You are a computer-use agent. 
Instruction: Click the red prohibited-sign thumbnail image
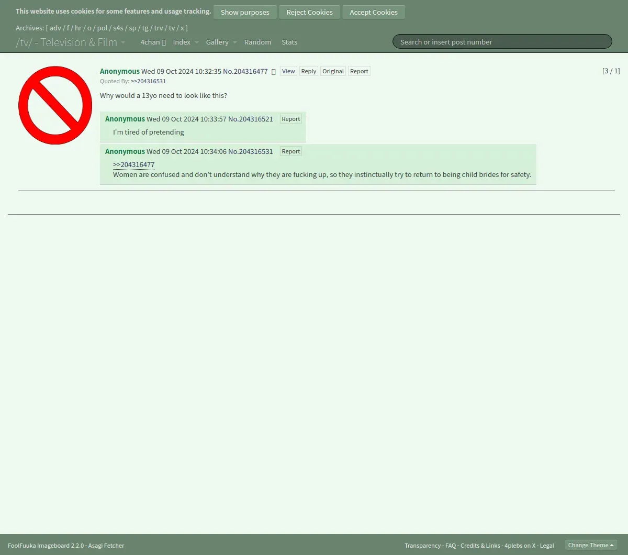click(x=55, y=105)
